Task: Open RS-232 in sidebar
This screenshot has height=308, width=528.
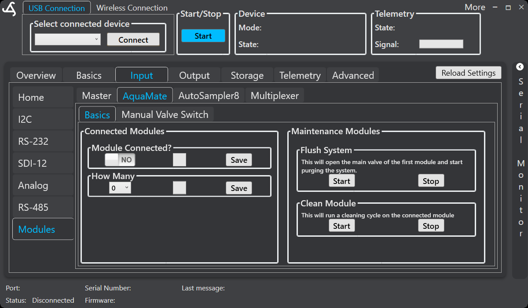Action: pos(43,141)
